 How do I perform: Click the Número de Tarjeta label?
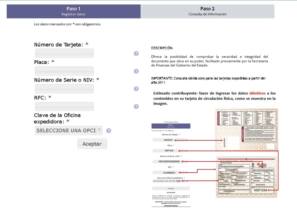point(61,45)
